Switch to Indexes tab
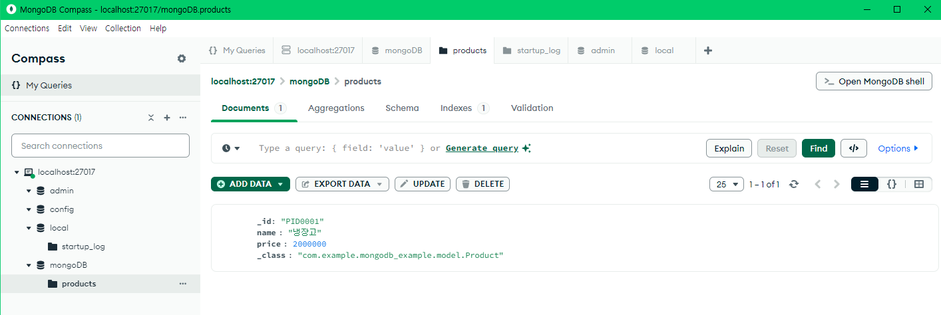941x315 pixels. pyautogui.click(x=465, y=108)
